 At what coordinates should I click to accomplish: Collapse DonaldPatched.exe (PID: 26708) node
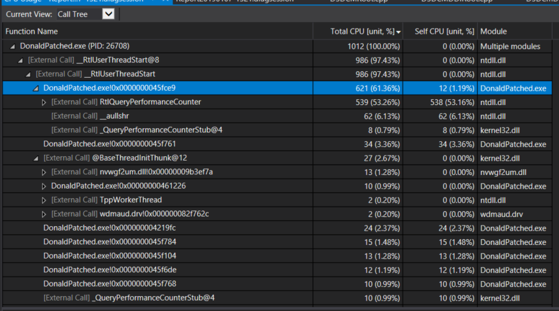13,46
